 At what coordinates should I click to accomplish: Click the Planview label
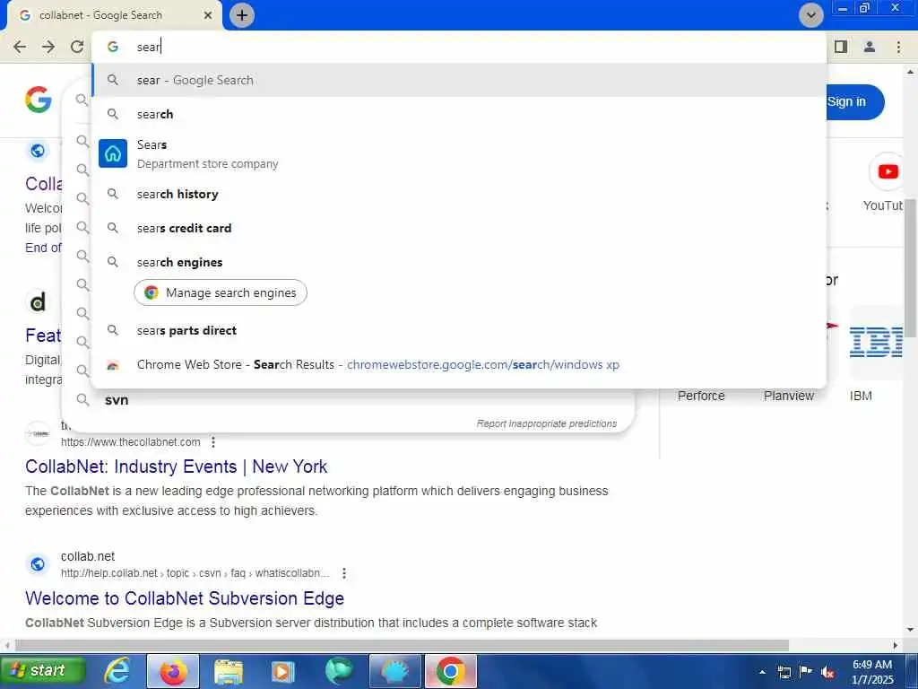pyautogui.click(x=789, y=396)
